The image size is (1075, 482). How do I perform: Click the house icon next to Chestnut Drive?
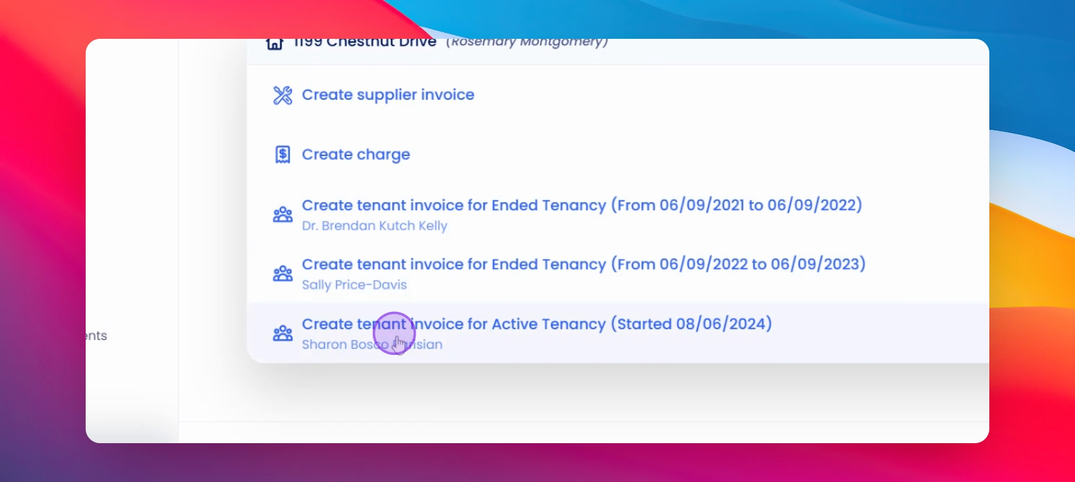click(x=274, y=44)
